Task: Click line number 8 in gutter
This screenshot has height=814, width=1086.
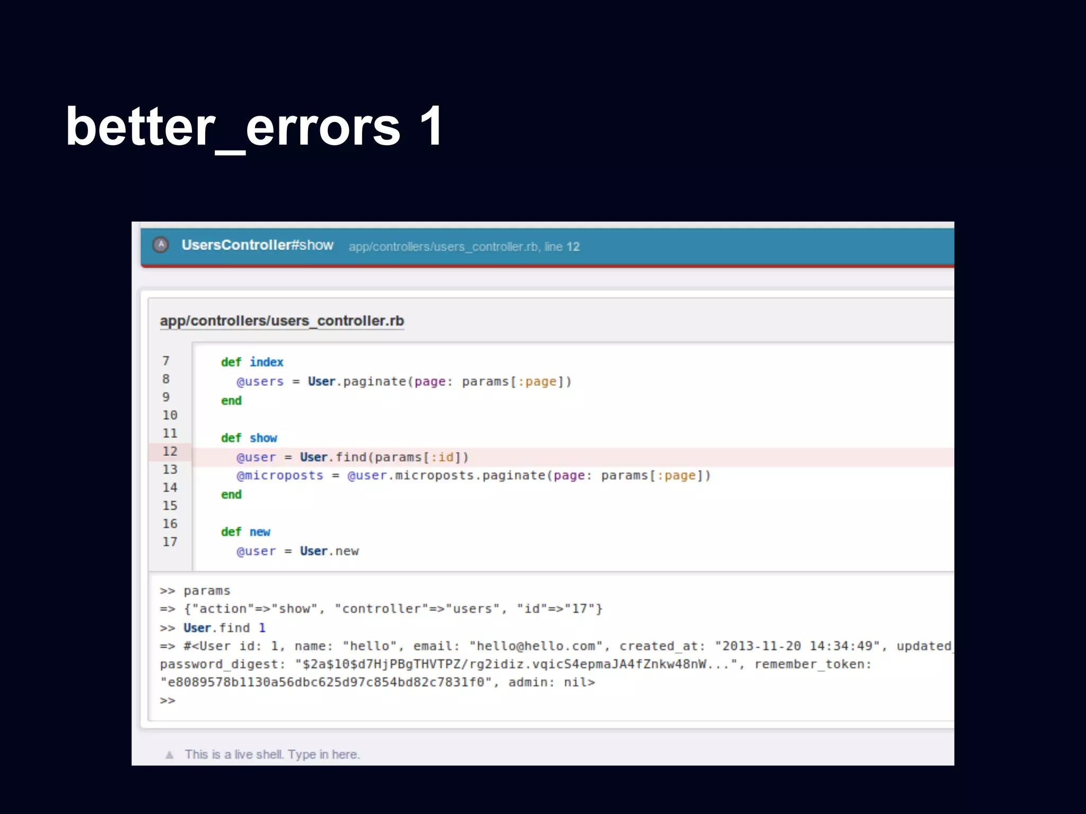Action: 166,379
